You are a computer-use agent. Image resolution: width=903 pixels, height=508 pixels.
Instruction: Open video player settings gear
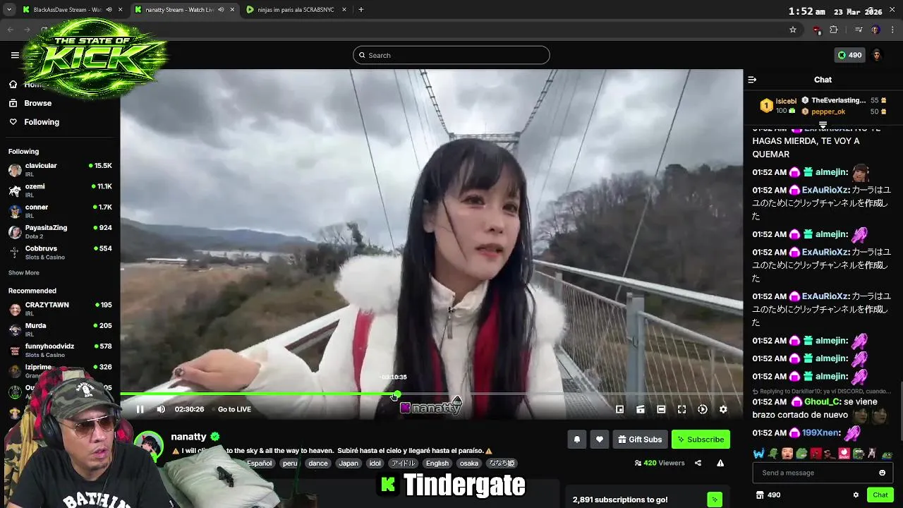pos(723,409)
